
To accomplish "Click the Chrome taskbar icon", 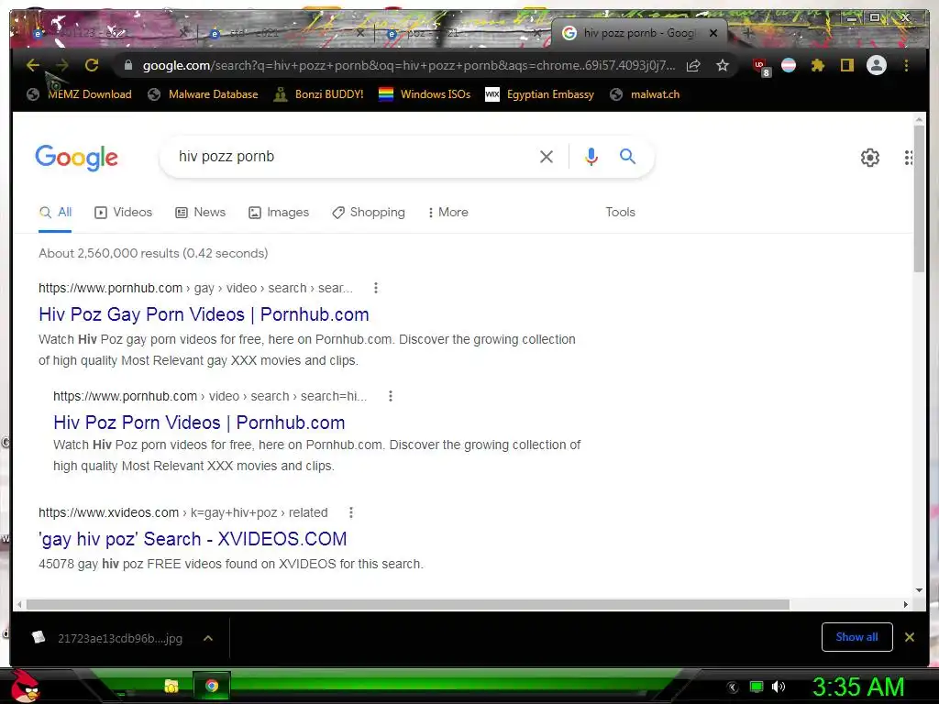I will pos(212,686).
